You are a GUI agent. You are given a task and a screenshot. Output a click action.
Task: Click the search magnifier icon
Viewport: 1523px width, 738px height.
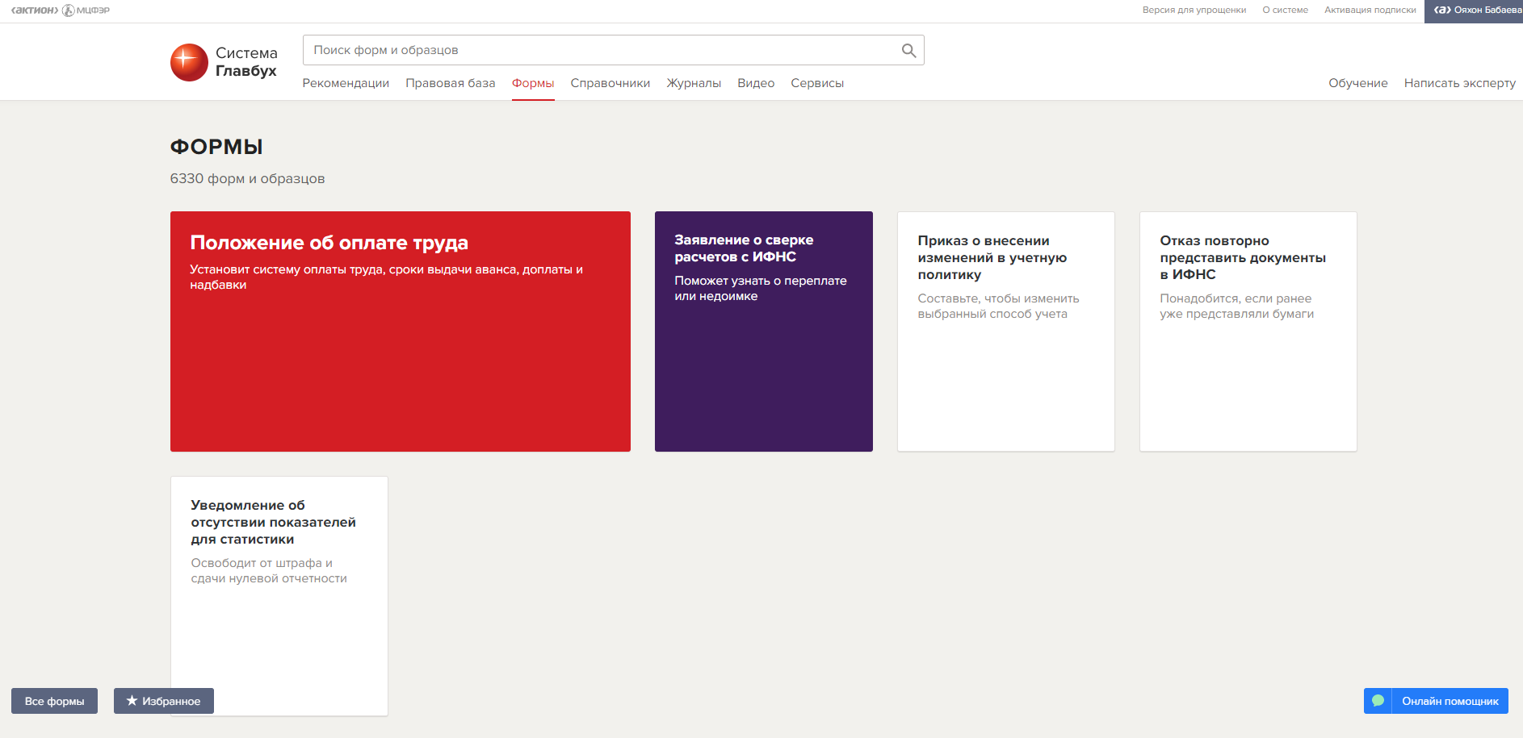[908, 51]
